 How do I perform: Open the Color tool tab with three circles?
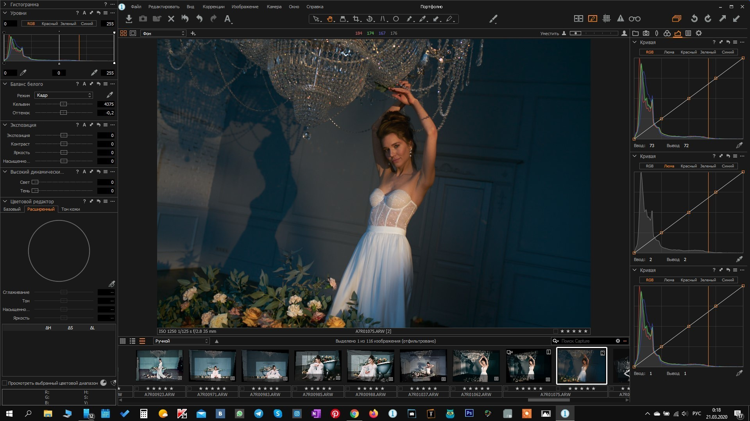click(x=667, y=34)
